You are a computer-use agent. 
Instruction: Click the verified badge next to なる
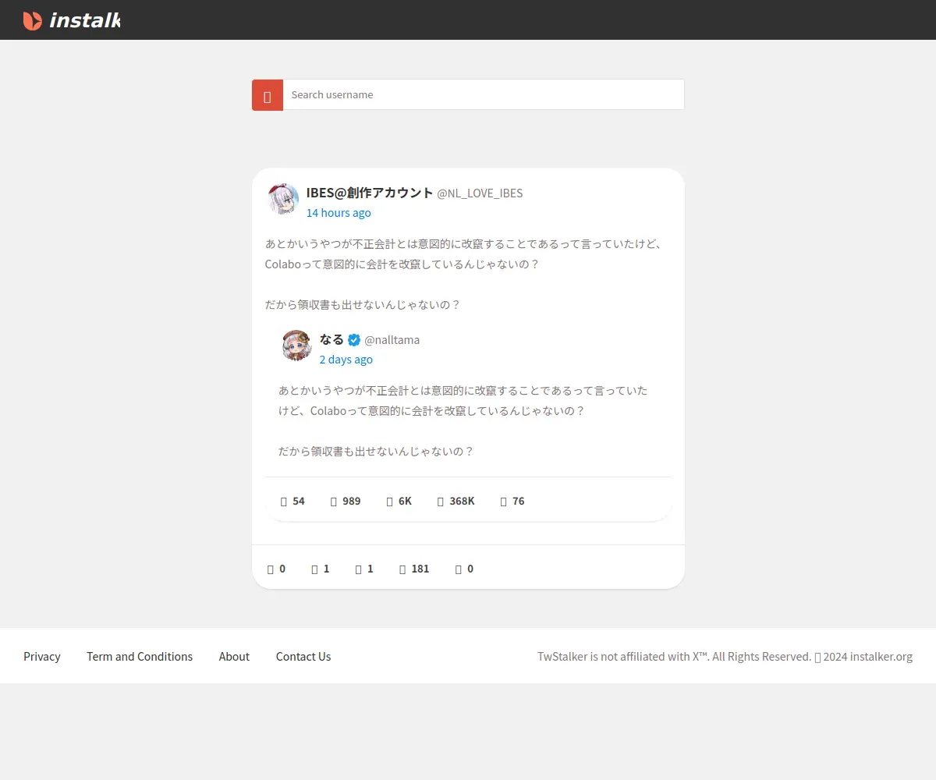[354, 340]
